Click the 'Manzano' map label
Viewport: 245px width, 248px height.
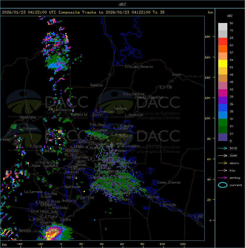point(25,230)
